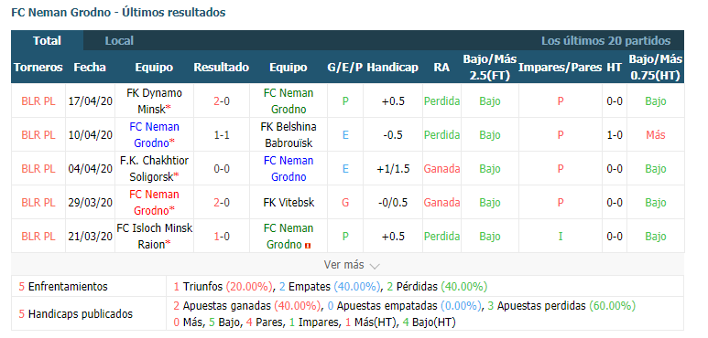Open the FK Belshina Babrouïsk team link
Viewport: 708px width, 338px height.
point(289,135)
